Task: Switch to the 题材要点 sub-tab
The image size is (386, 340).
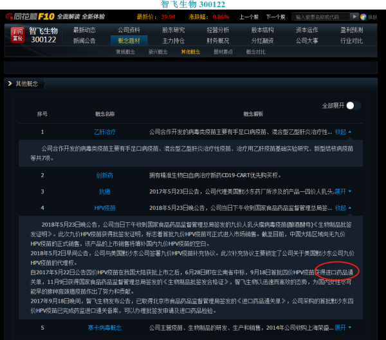Action: point(223,52)
